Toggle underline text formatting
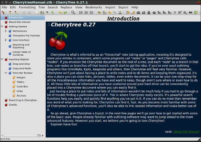201x142 pixels. [149, 13]
